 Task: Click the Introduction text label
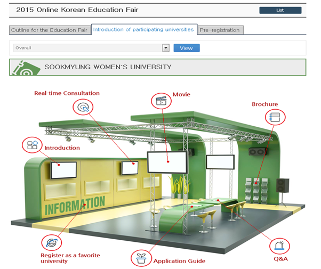coord(62,148)
